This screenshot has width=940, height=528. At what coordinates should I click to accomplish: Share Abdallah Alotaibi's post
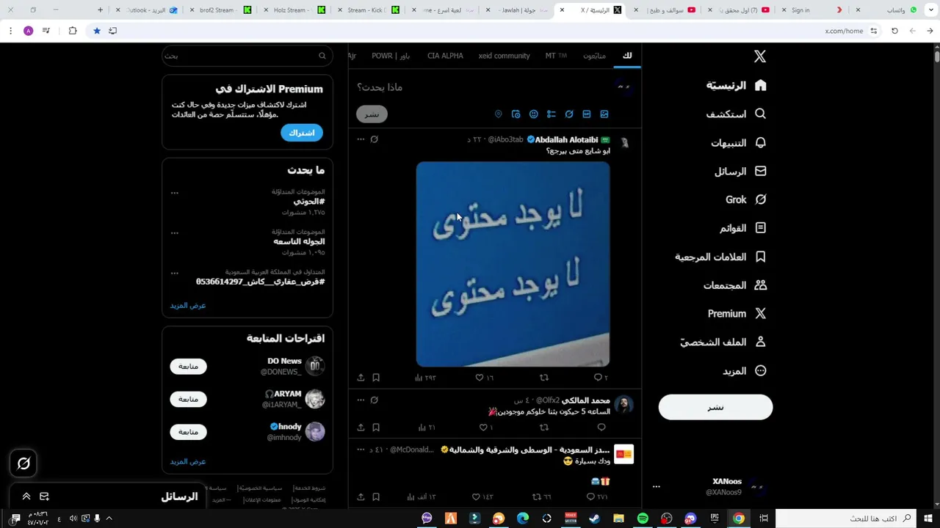click(361, 378)
